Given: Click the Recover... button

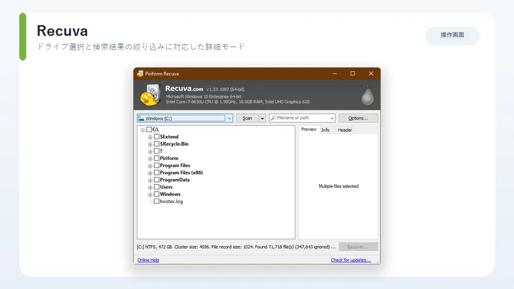Looking at the screenshot, I should tap(358, 247).
